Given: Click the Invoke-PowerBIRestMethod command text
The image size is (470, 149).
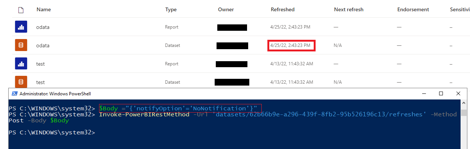Looking at the screenshot, I should [x=144, y=114].
